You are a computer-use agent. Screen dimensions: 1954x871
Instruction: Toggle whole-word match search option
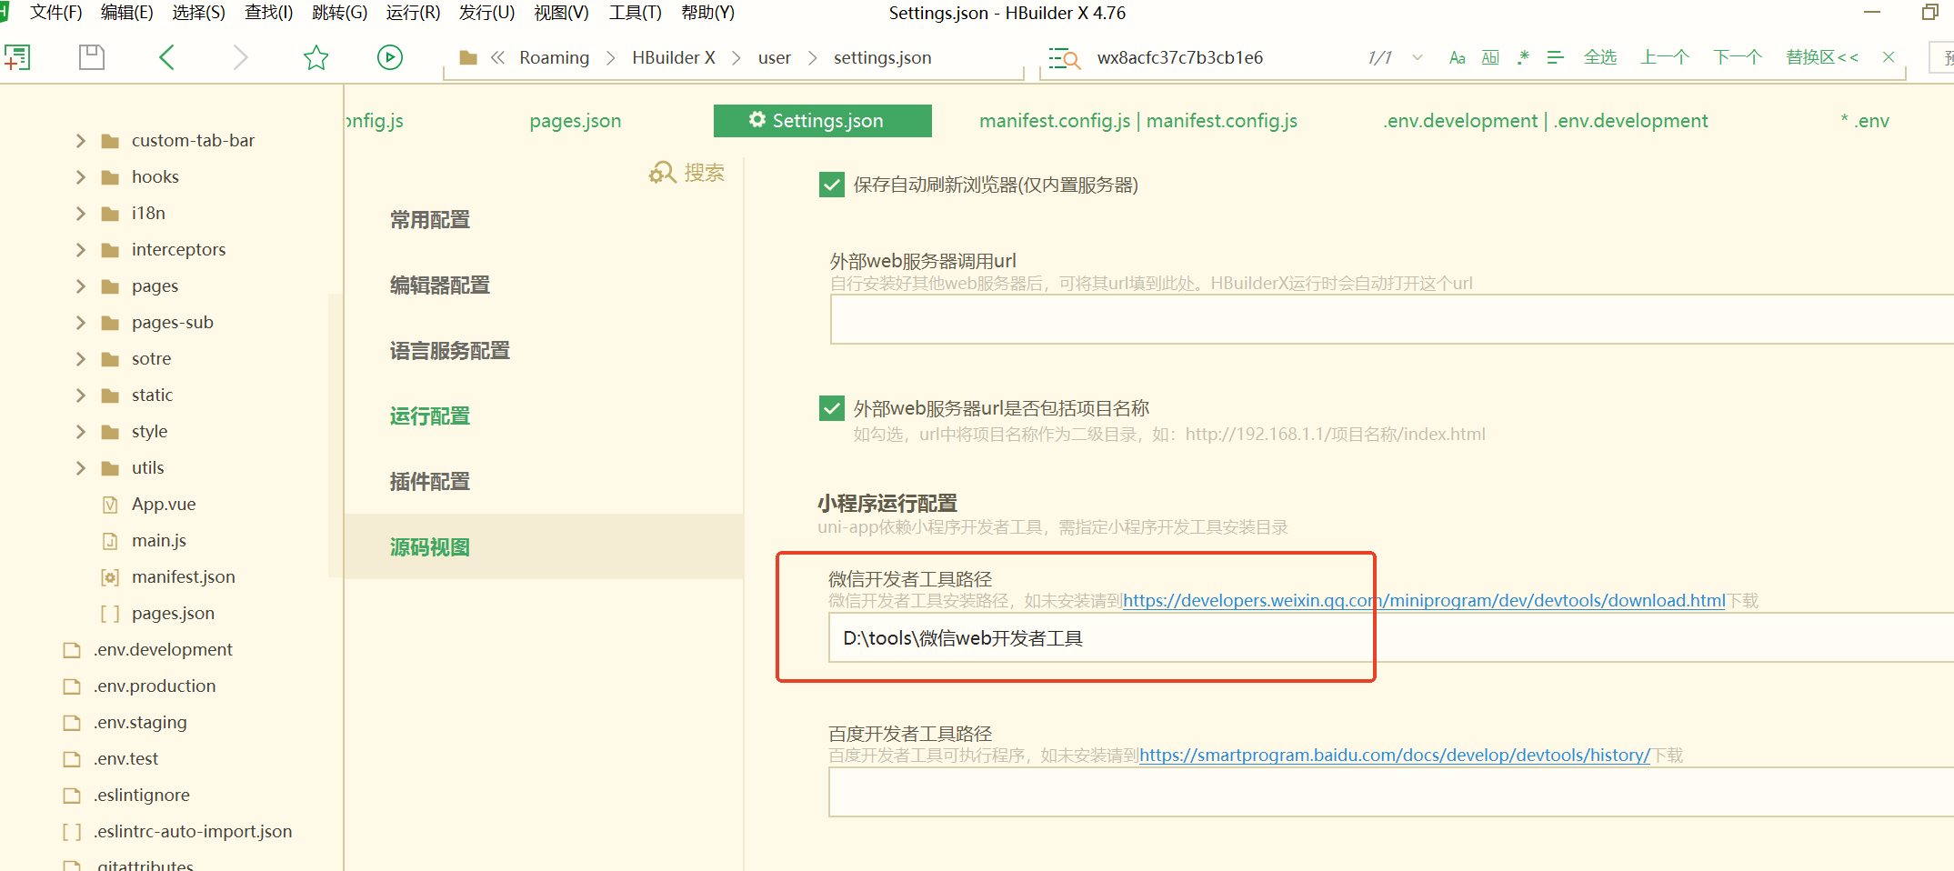[1490, 58]
